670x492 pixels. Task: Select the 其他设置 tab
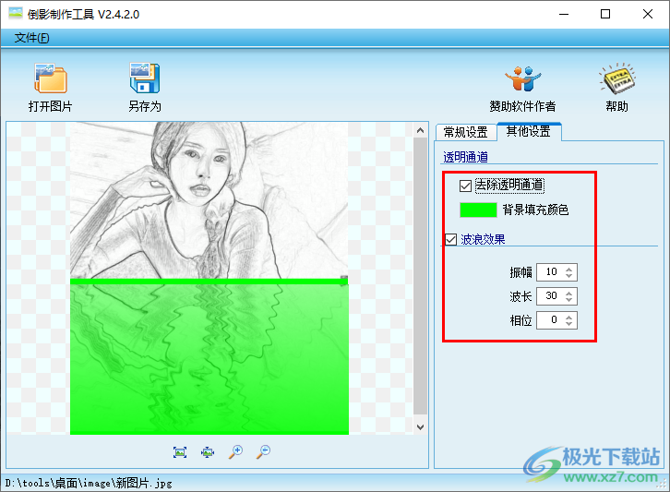click(529, 131)
